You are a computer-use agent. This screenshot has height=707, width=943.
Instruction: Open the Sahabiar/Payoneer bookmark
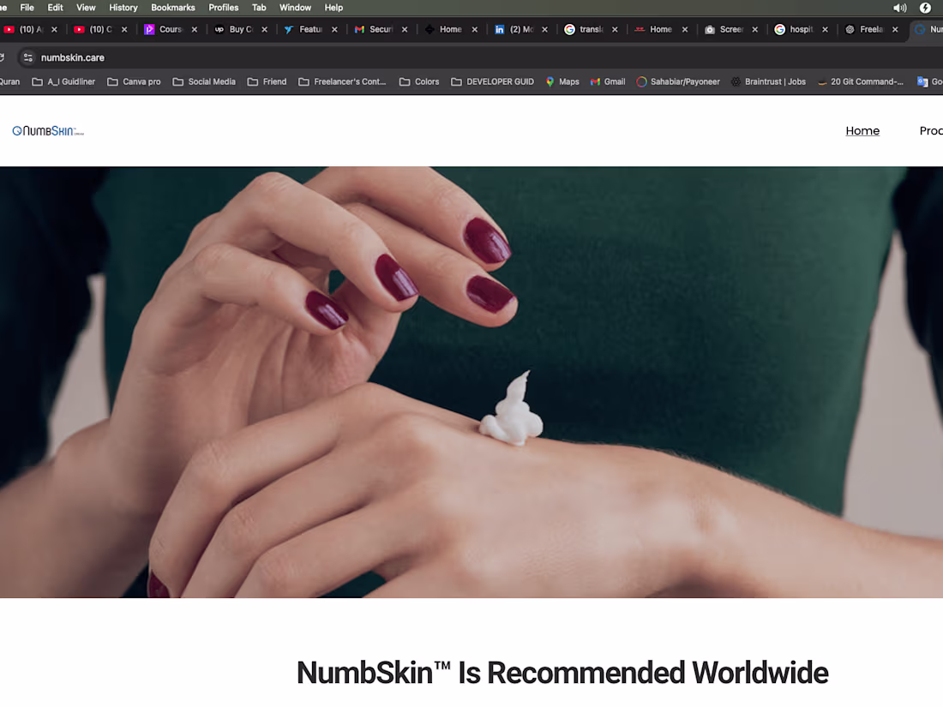pyautogui.click(x=678, y=81)
